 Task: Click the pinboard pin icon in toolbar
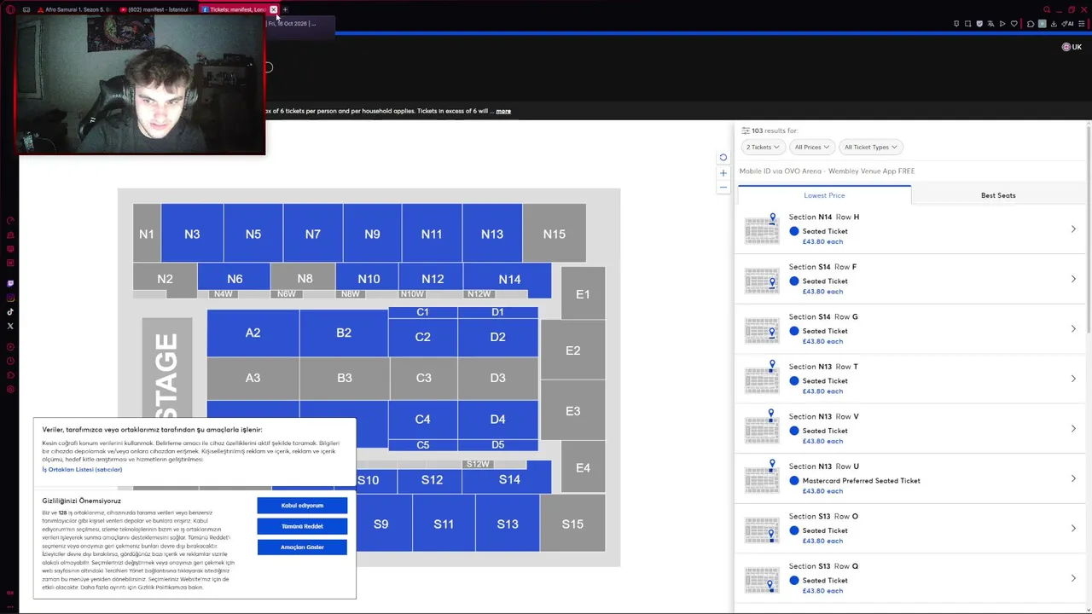[x=956, y=24]
